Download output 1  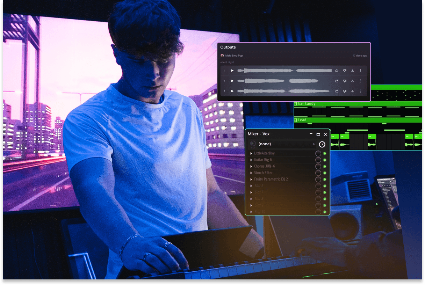click(352, 71)
